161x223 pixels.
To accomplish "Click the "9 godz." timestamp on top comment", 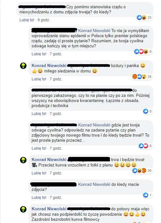I will pos(44,20).
